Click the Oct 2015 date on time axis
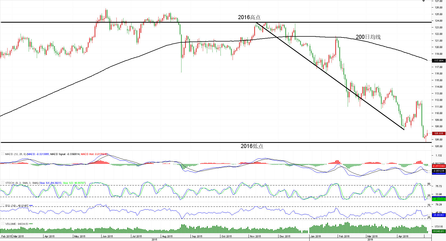This screenshot has height=241, width=446. click(226, 236)
